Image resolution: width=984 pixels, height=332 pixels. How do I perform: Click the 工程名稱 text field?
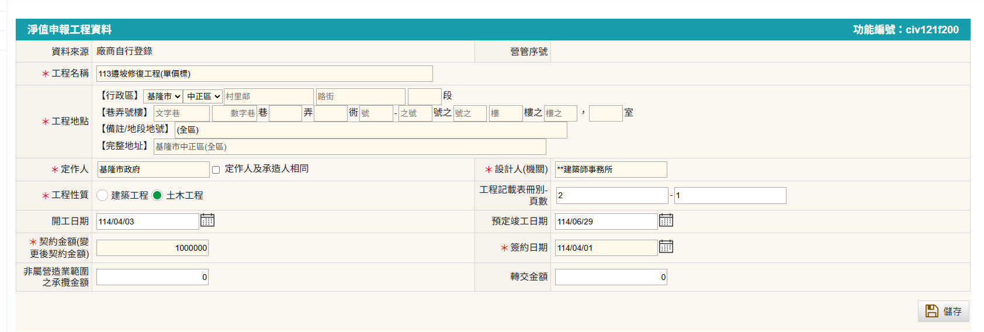pos(264,74)
